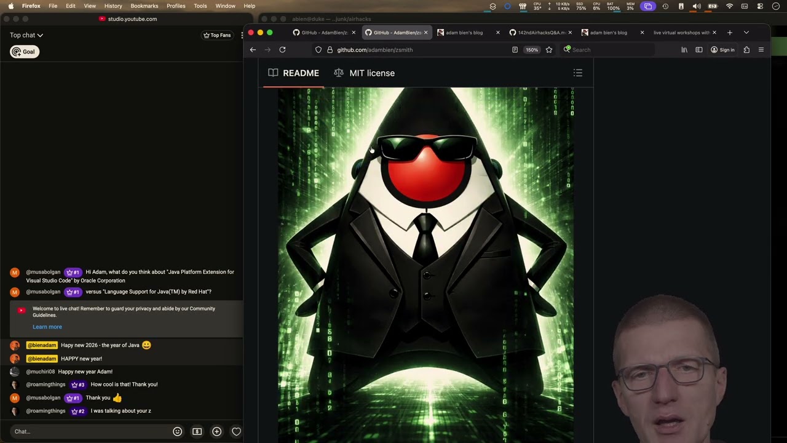Open a new browser tab
The width and height of the screenshot is (787, 443).
(x=730, y=33)
